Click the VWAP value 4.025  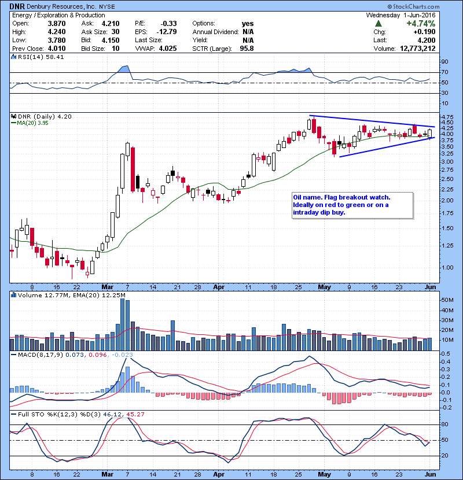click(168, 49)
